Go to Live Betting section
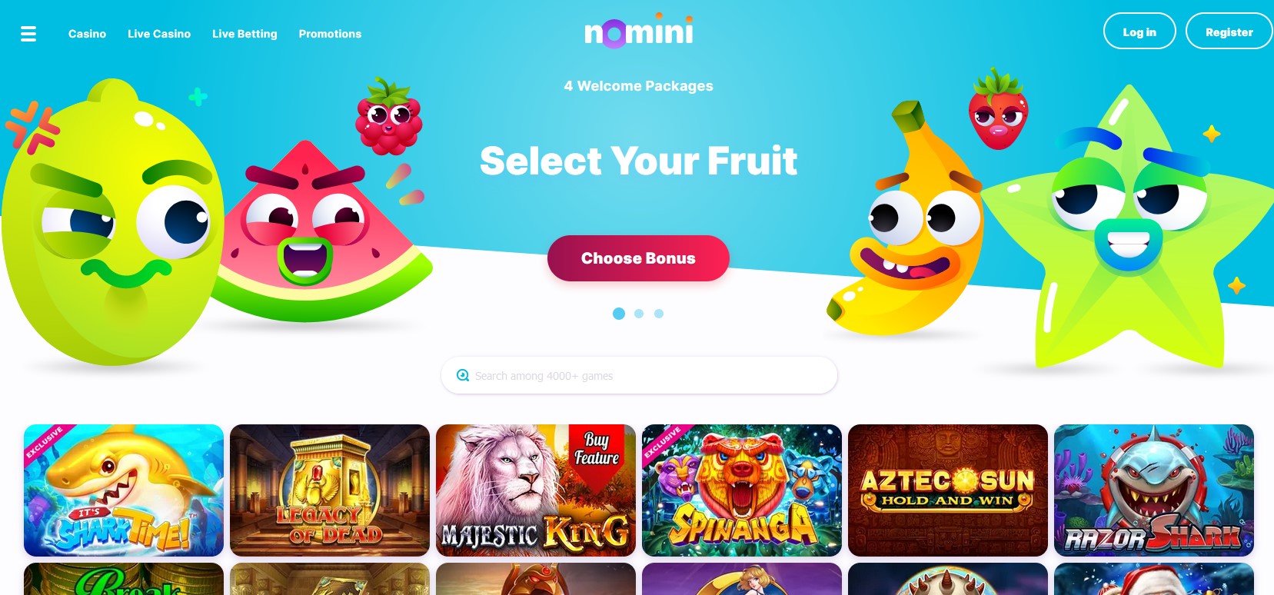 pyautogui.click(x=244, y=34)
